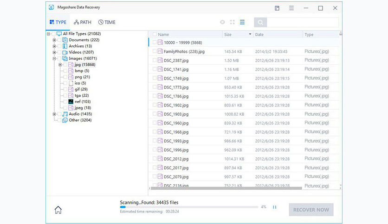Viewport: 388px width, 224px height.
Task: Tick the checkbox for DSC_1773.jpg
Action: [155, 87]
